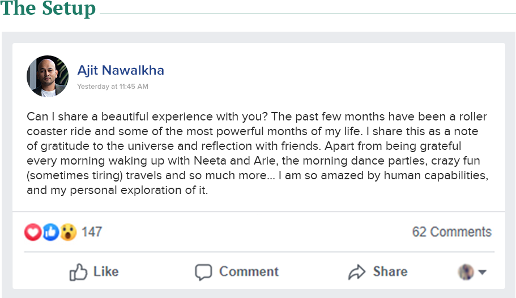The height and width of the screenshot is (298, 516).
Task: Click the blue thumbs-up reaction icon
Action: (50, 232)
